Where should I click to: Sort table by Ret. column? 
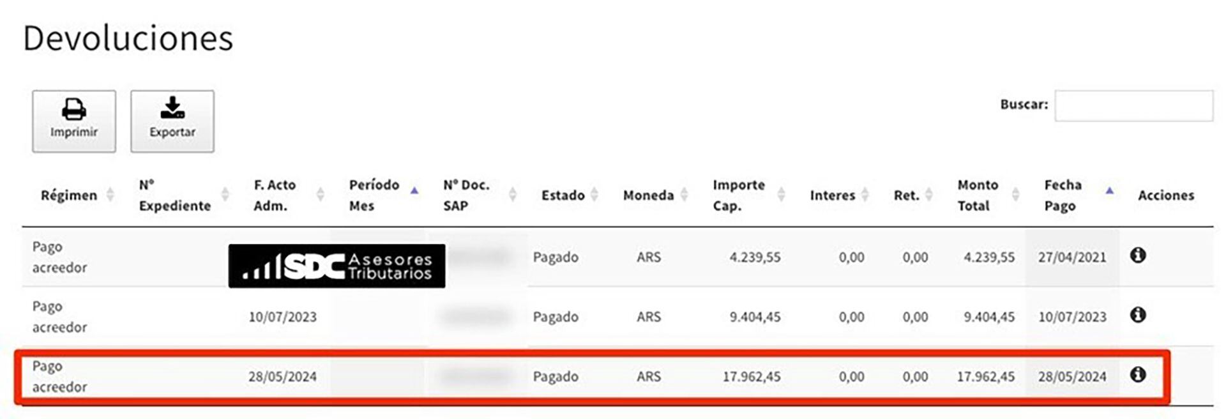tap(907, 195)
